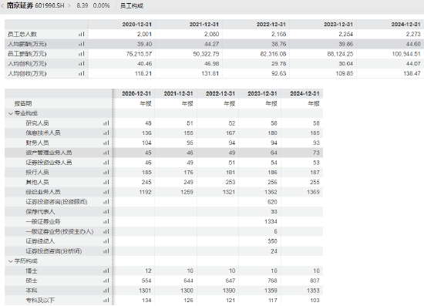This screenshot has width=424, height=306.
Task: Select the 员工总人数 row label
Action: 22,34
